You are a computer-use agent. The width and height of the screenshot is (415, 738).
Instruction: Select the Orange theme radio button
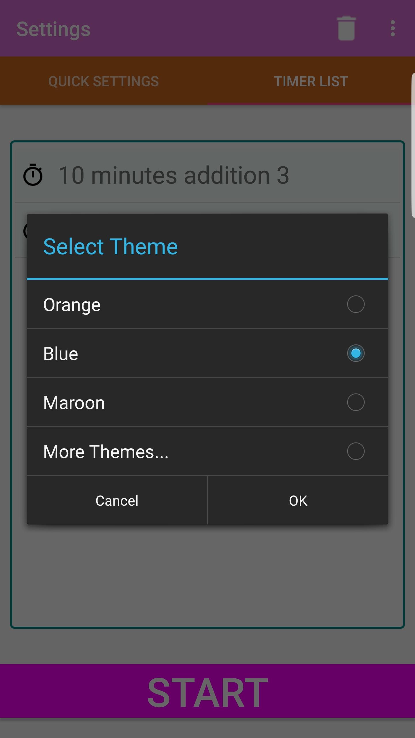tap(356, 304)
